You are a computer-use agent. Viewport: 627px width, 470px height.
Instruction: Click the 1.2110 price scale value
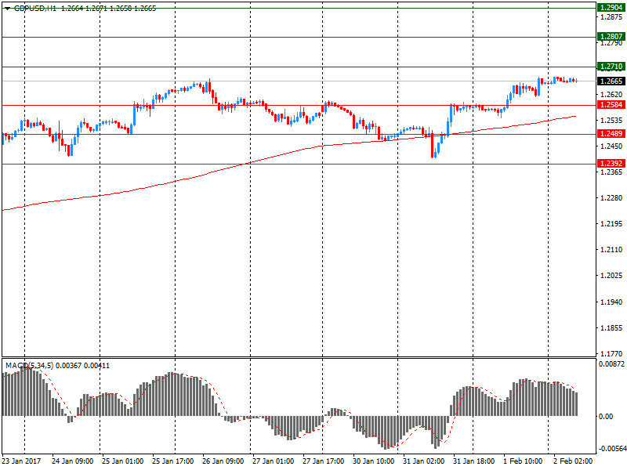tap(611, 250)
